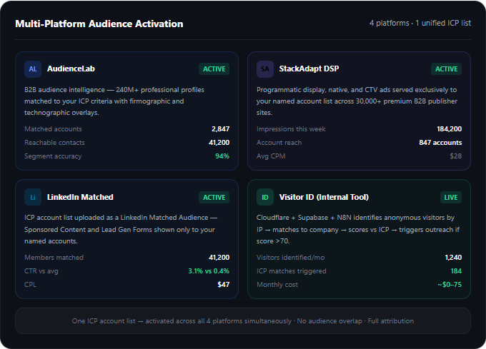
Task: Click the Avg CPM value $28
Action: click(x=456, y=156)
